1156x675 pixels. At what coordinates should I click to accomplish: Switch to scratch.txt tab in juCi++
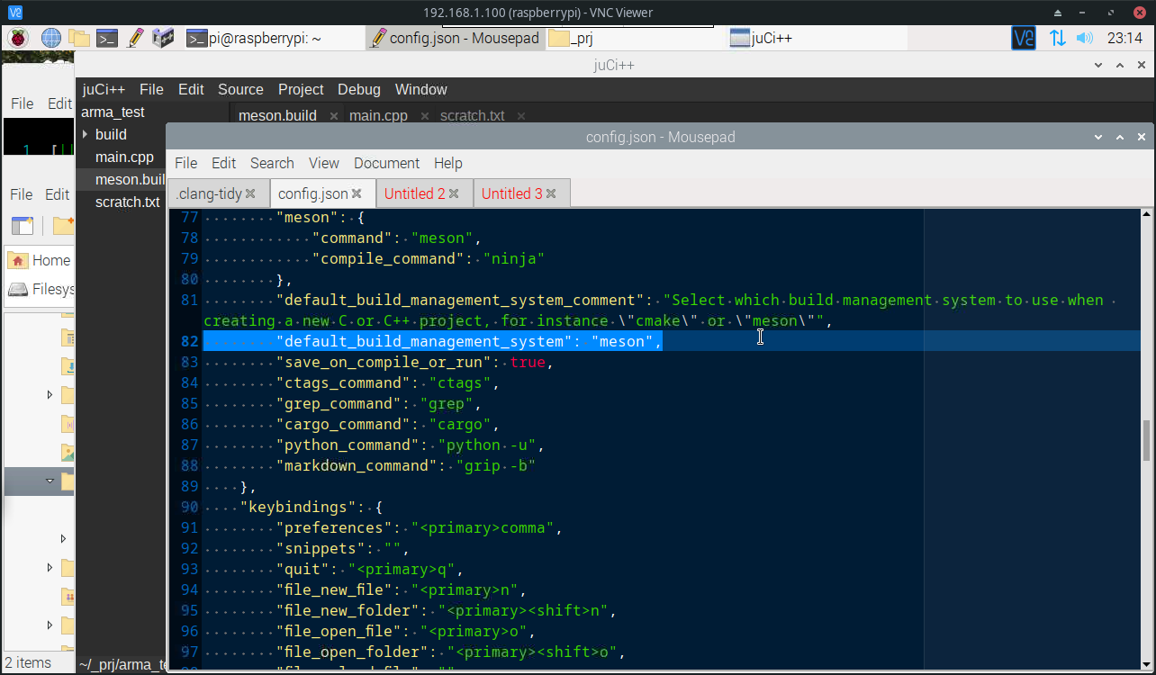click(472, 116)
